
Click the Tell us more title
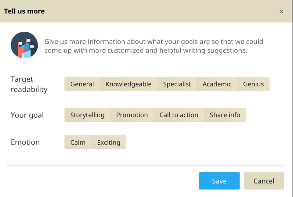[x=24, y=11]
